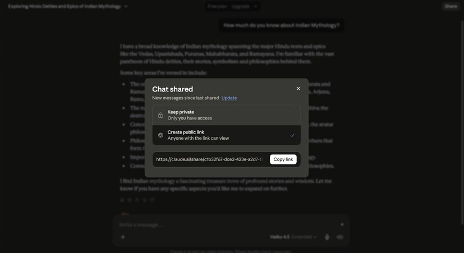Select the Keep private option
464x253 pixels.
226,115
